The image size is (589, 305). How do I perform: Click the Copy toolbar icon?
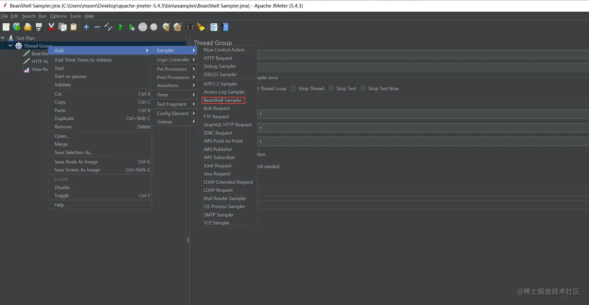62,27
